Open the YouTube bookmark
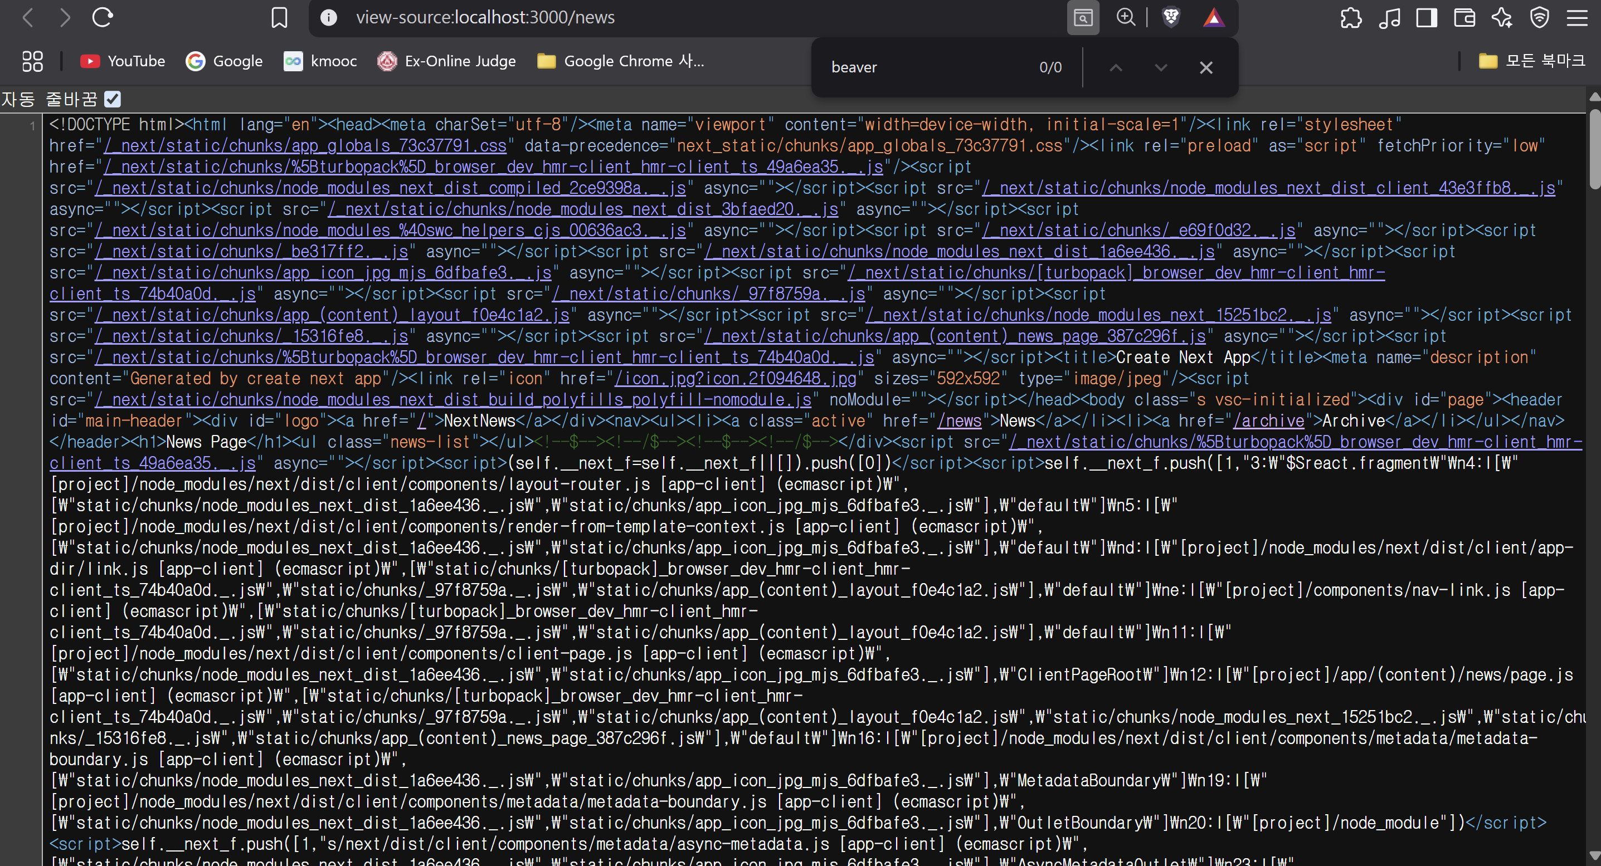This screenshot has width=1601, height=866. 123,61
